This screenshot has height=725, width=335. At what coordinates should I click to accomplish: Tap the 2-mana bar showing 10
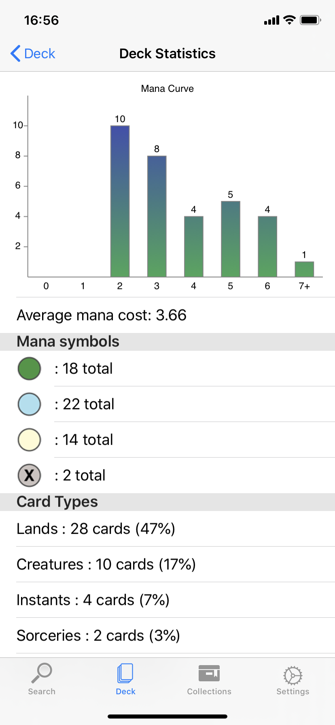(120, 201)
